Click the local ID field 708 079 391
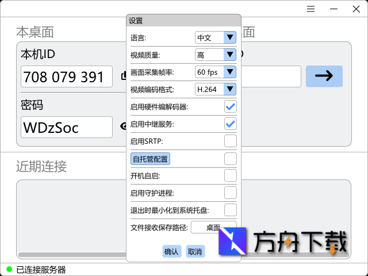 point(67,76)
